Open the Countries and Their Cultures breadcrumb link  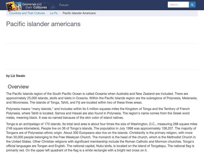pos(27,13)
